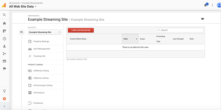The height and width of the screenshot is (110, 221).
Task: Click the All accounts breadcrumb link
Action: point(14,3)
